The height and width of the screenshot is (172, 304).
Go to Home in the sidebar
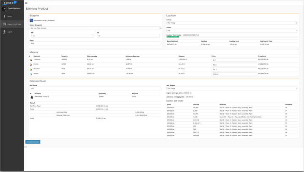tap(9, 16)
